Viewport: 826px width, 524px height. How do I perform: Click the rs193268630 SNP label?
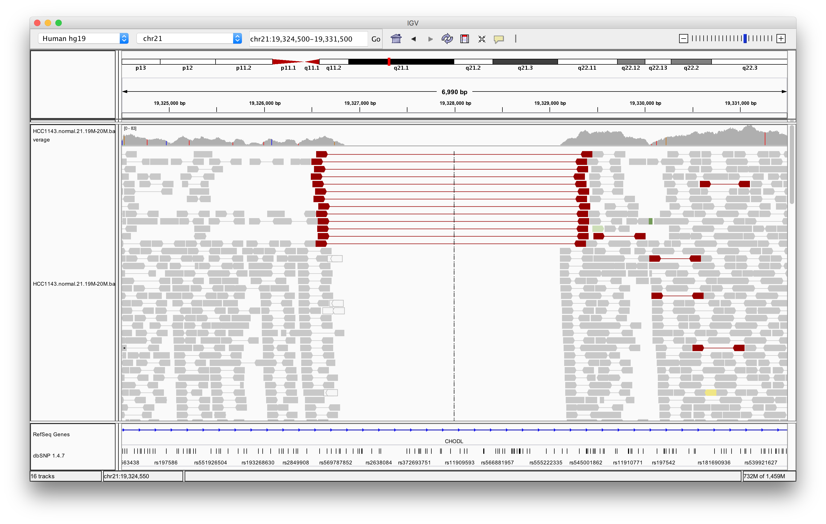[x=258, y=462]
